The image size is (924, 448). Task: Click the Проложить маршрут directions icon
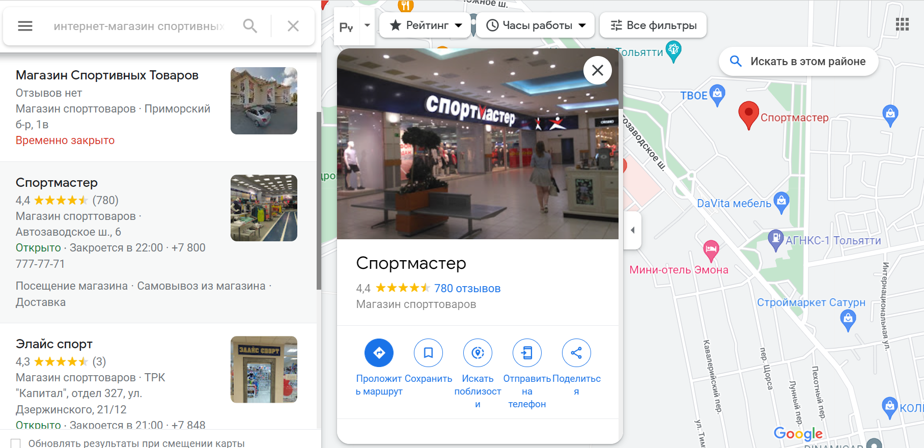[379, 353]
